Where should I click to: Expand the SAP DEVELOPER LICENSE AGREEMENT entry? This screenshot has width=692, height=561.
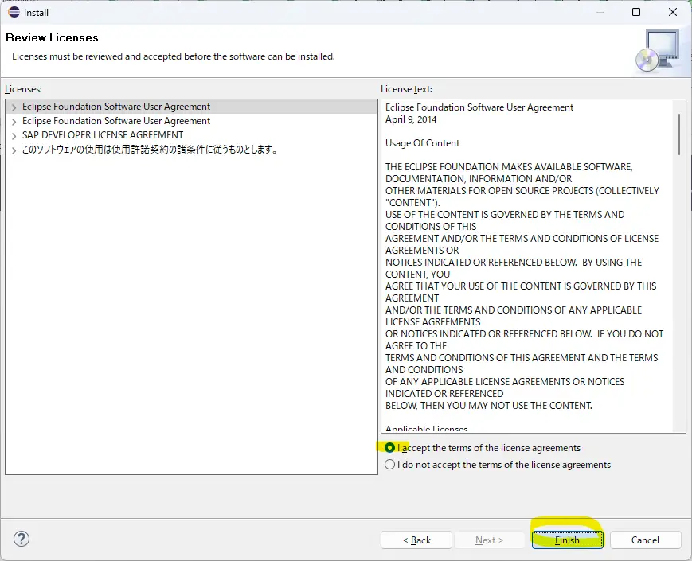coord(14,135)
